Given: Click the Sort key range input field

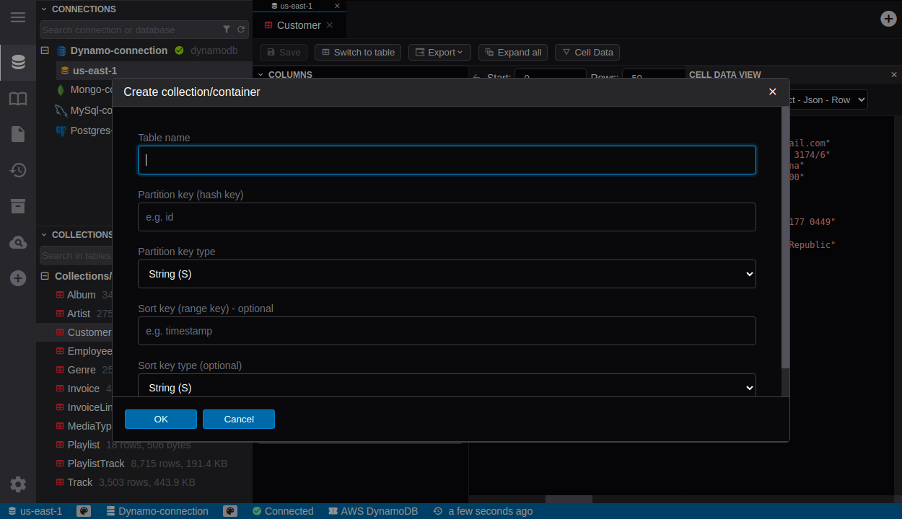Looking at the screenshot, I should pyautogui.click(x=447, y=331).
